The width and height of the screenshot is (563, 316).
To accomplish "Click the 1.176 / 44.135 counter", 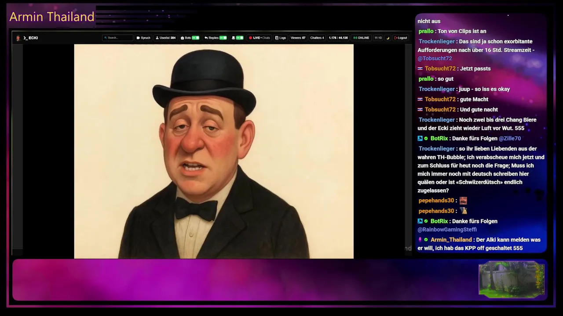I will point(338,38).
